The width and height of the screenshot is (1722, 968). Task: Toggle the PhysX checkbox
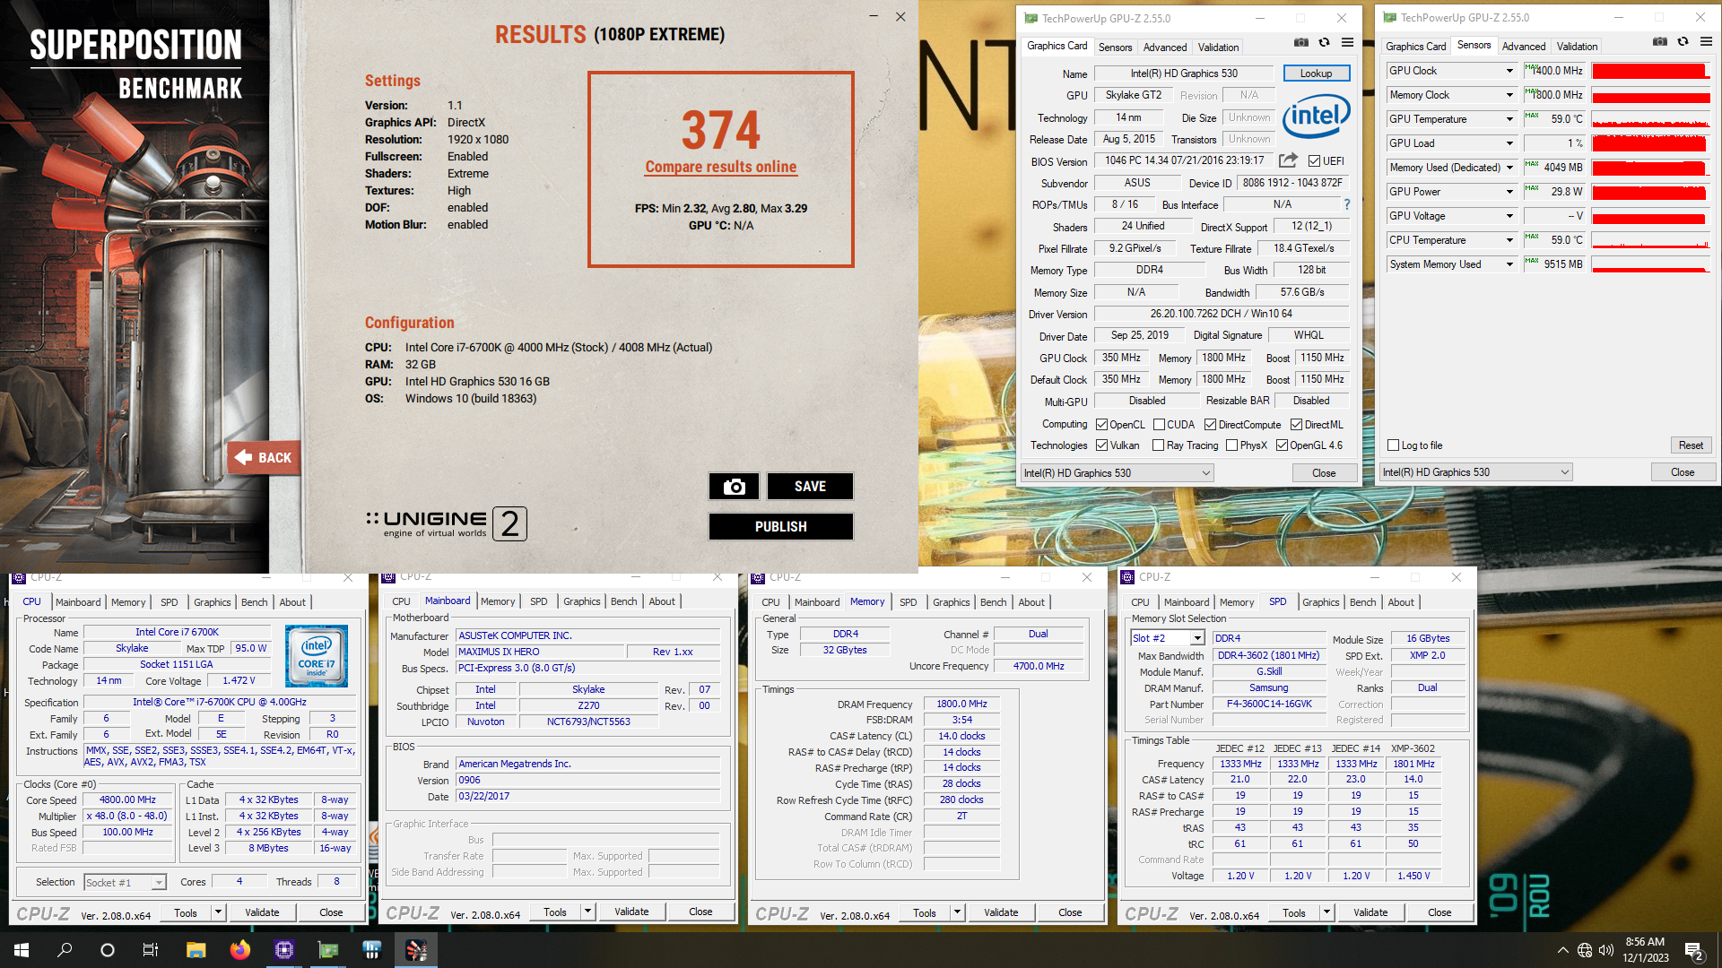1231,445
